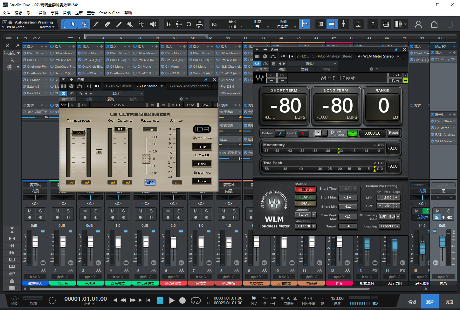460x310 pixels.
Task: Click the channel 3 气泡音 volume fader
Action: 91,242
